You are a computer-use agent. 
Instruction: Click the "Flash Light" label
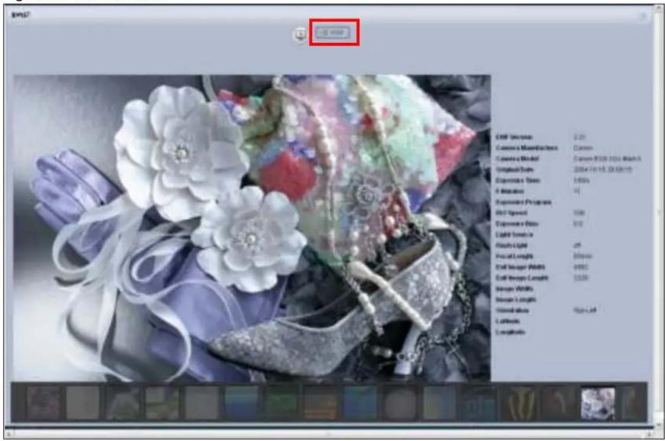click(511, 245)
